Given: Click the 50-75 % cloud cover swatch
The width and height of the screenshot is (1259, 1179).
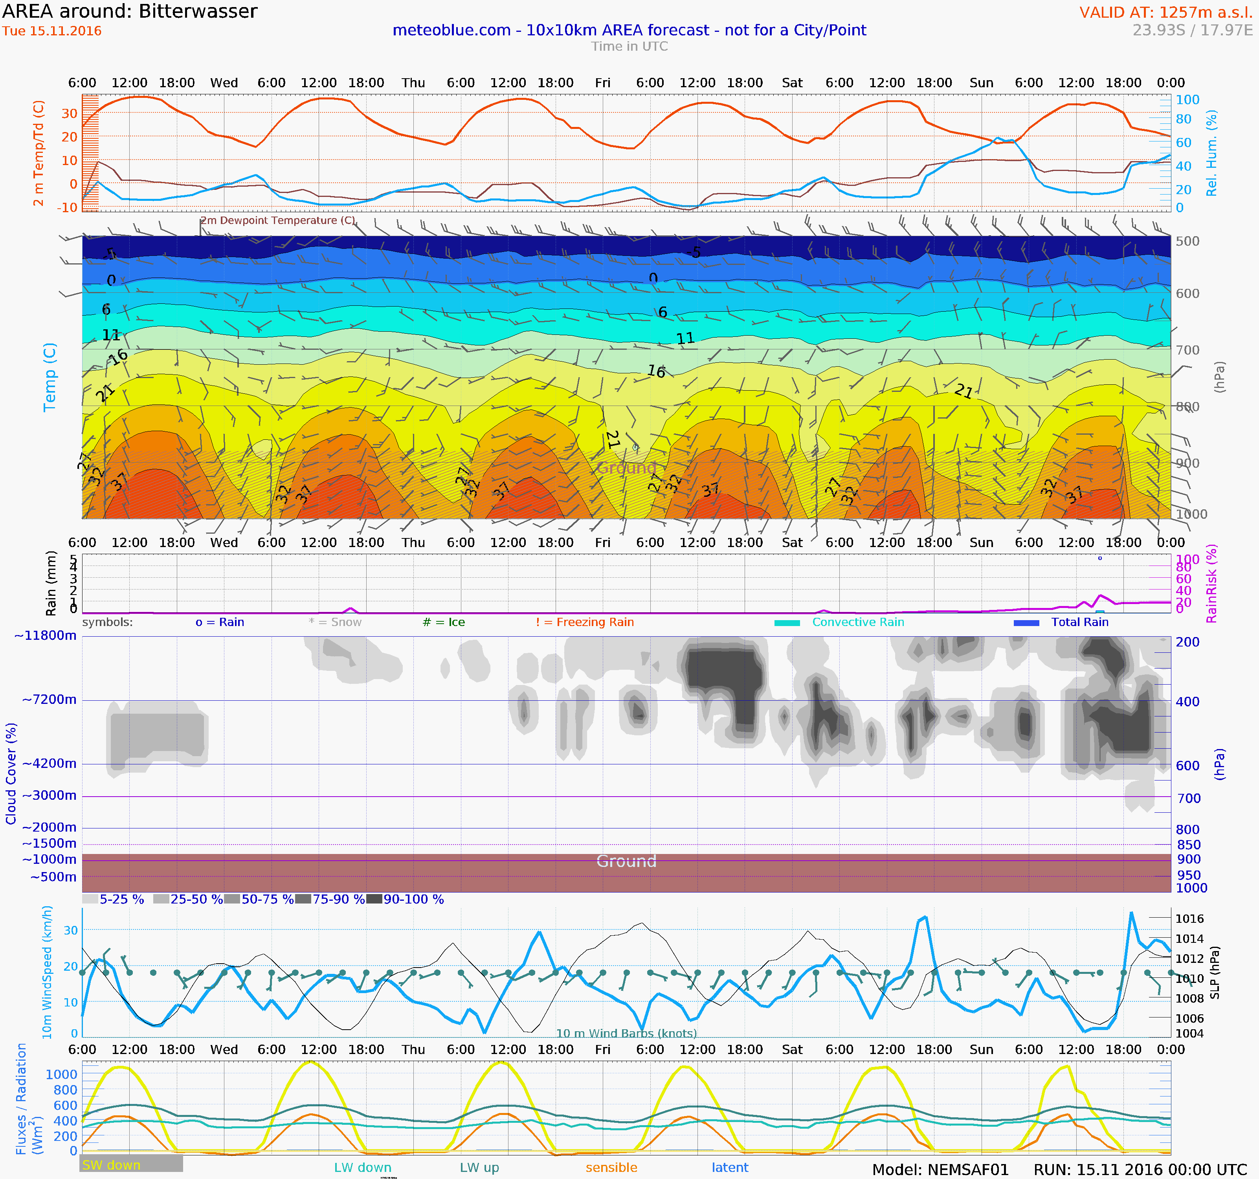Looking at the screenshot, I should [x=232, y=899].
